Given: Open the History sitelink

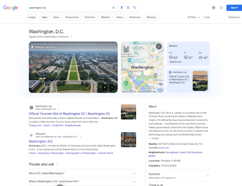Looking at the screenshot, I should point(32,153).
